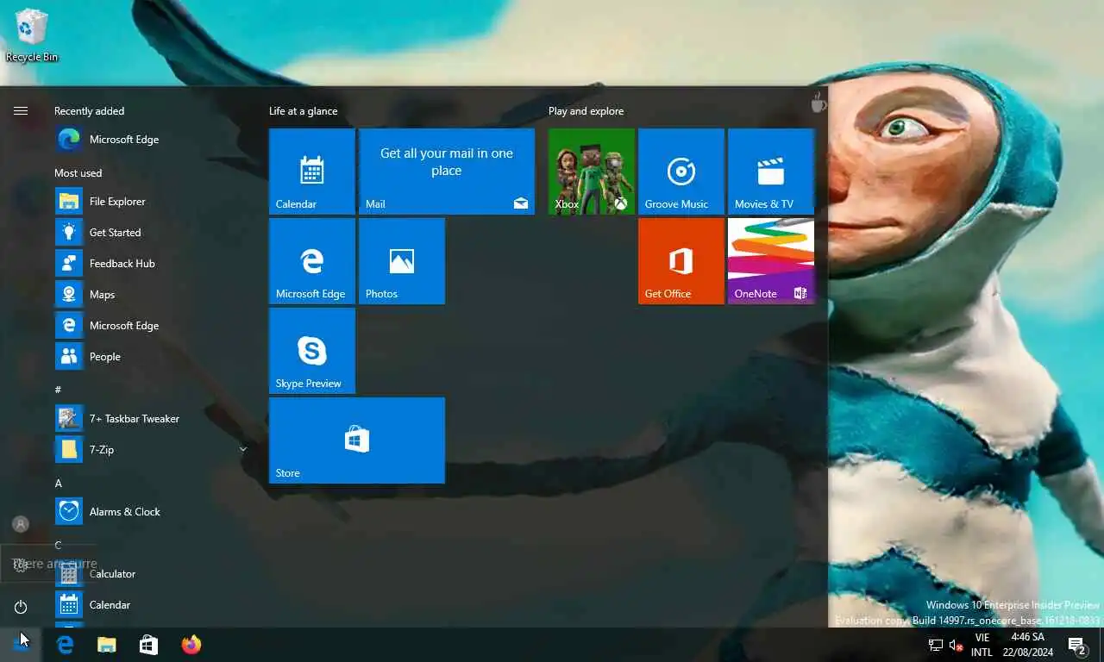Click the Start button on taskbar
The width and height of the screenshot is (1104, 662).
pyautogui.click(x=21, y=645)
